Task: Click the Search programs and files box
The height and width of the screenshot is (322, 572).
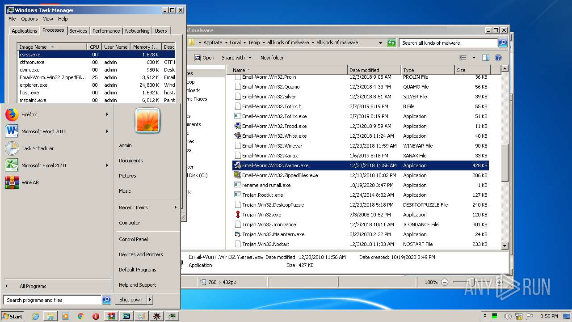Action: coord(53,300)
